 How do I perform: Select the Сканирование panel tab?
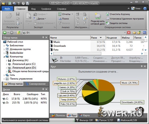pos(36,84)
